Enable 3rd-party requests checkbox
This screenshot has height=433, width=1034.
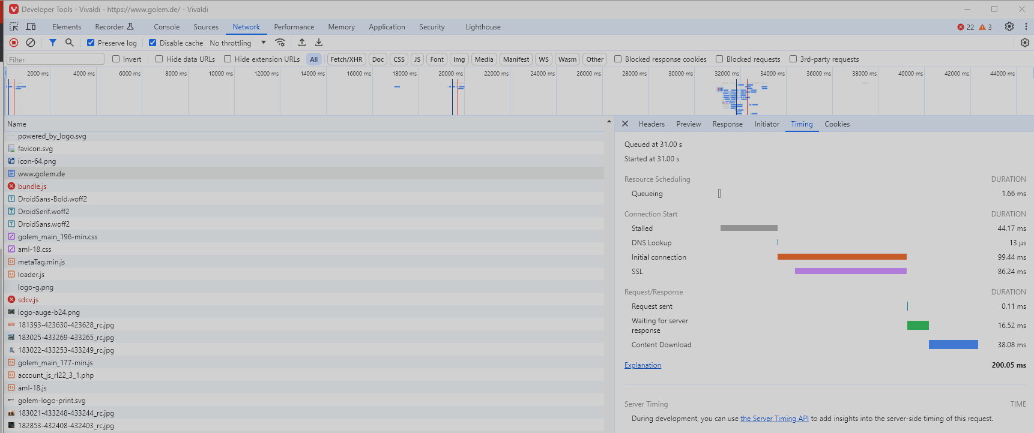(793, 59)
